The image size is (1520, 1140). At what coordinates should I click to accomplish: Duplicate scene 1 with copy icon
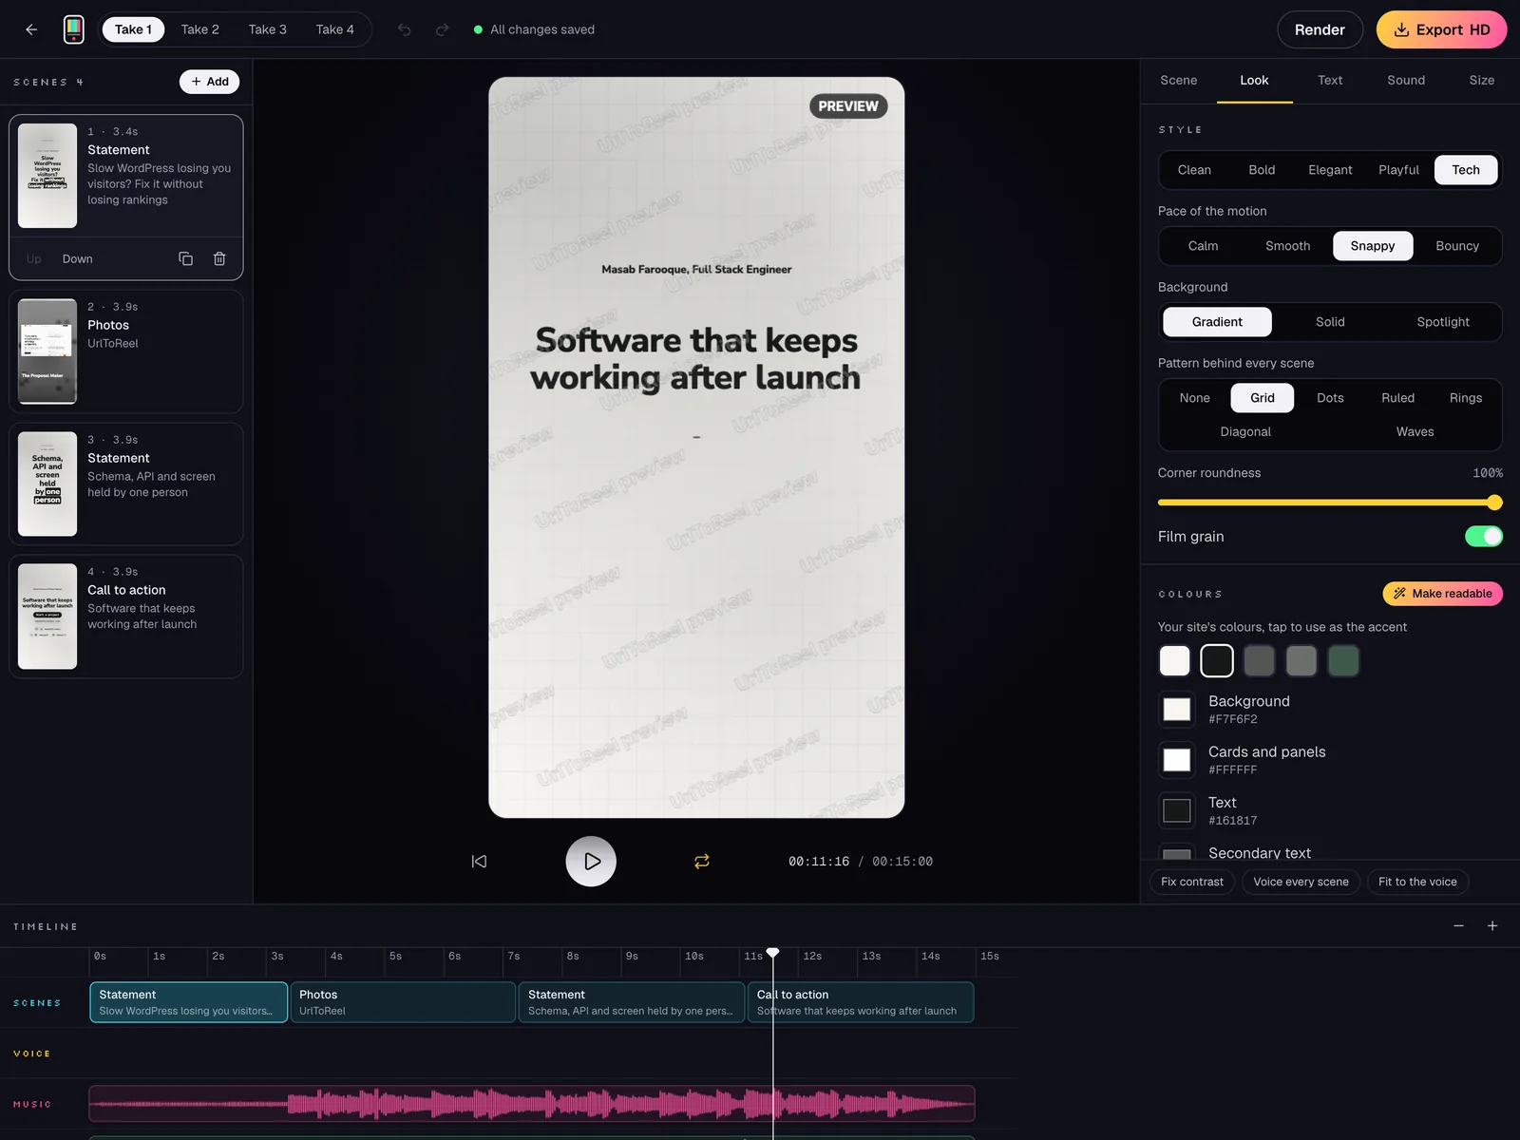186,258
